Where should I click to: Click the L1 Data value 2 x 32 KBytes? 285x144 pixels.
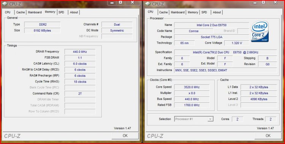[259, 87]
